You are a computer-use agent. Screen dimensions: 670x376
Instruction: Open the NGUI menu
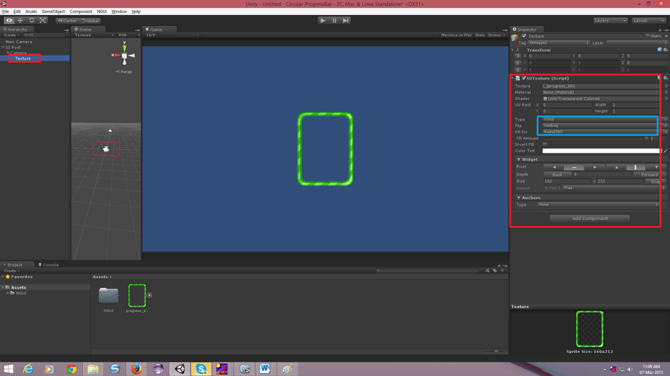tap(101, 12)
